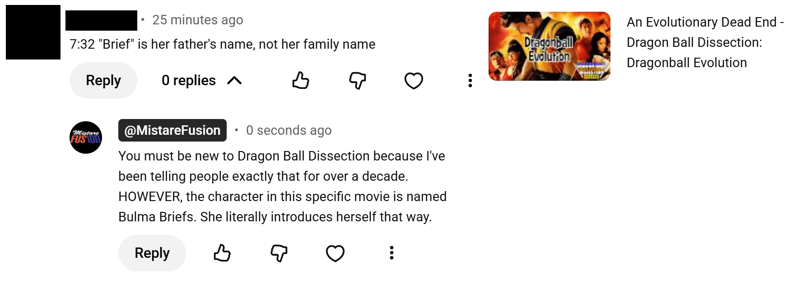Like the comment about Brief's name
This screenshot has height=284, width=806.
(x=301, y=81)
